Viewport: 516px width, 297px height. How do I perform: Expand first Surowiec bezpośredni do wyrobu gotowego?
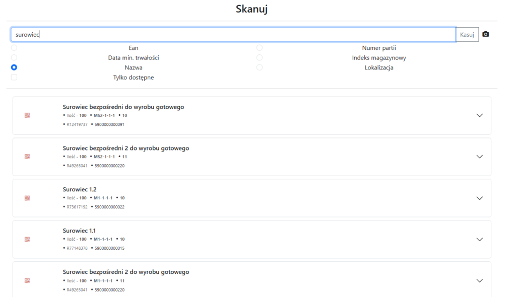[479, 115]
